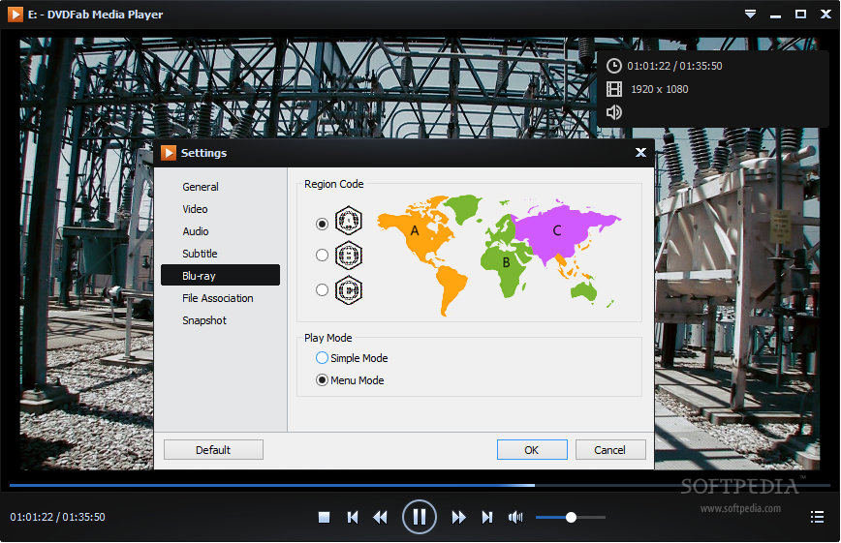841x543 pixels.
Task: Click the 1920 x 1080 resolution text
Action: [659, 89]
